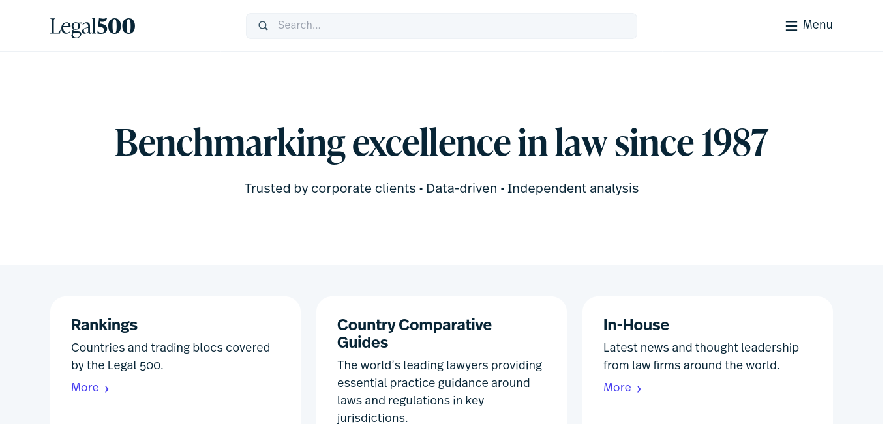891x424 pixels.
Task: Click the In-House description about thought leadership
Action: click(x=701, y=356)
